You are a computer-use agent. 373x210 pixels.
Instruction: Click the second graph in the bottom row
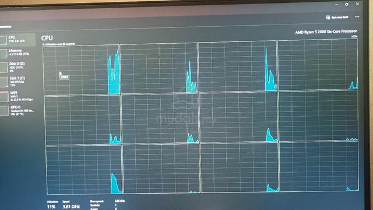click(x=162, y=169)
